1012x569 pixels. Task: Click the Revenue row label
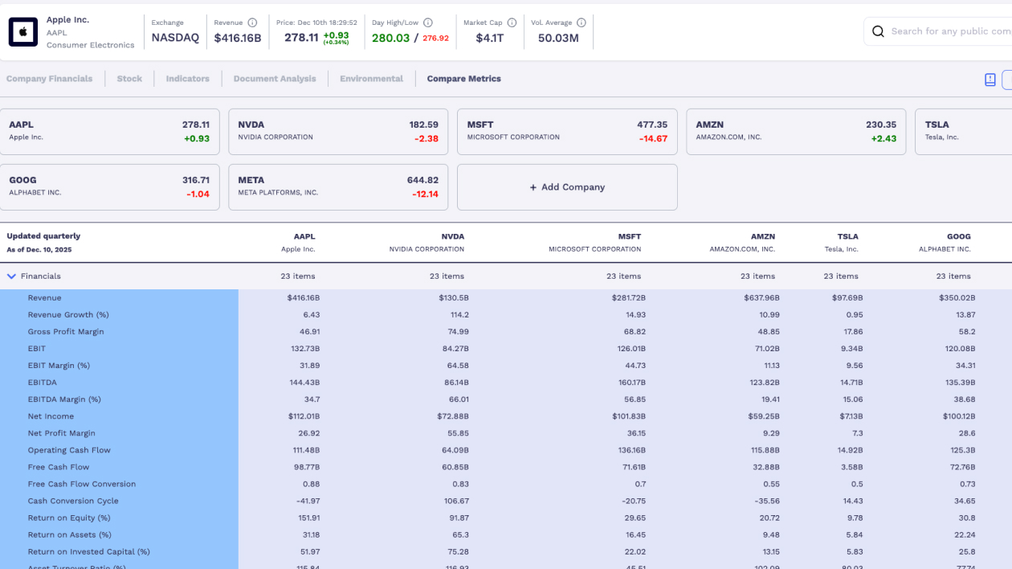[x=44, y=298]
